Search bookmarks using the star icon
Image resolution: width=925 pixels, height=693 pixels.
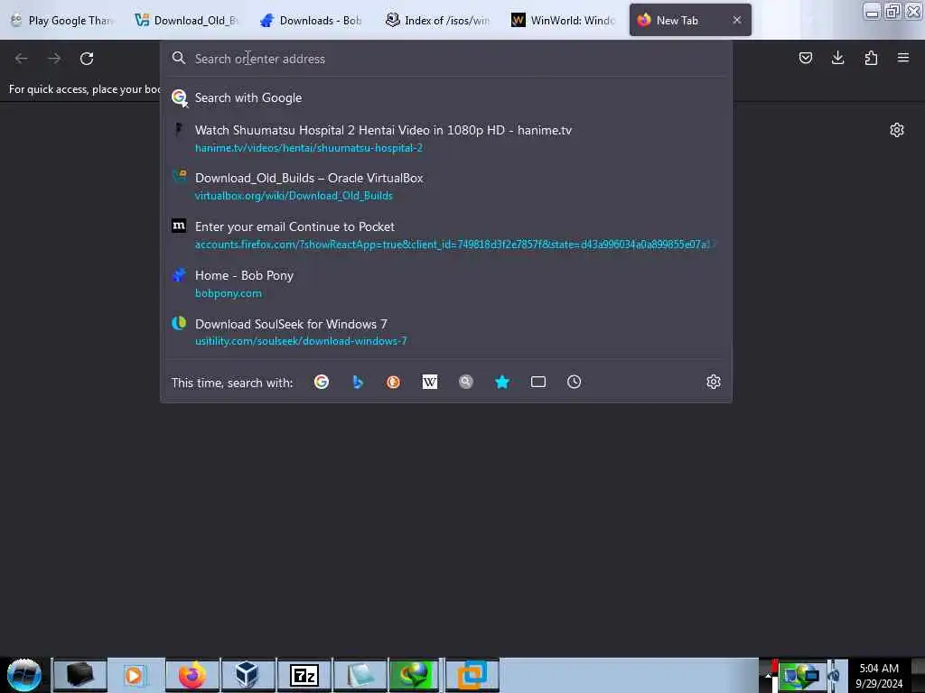click(502, 382)
